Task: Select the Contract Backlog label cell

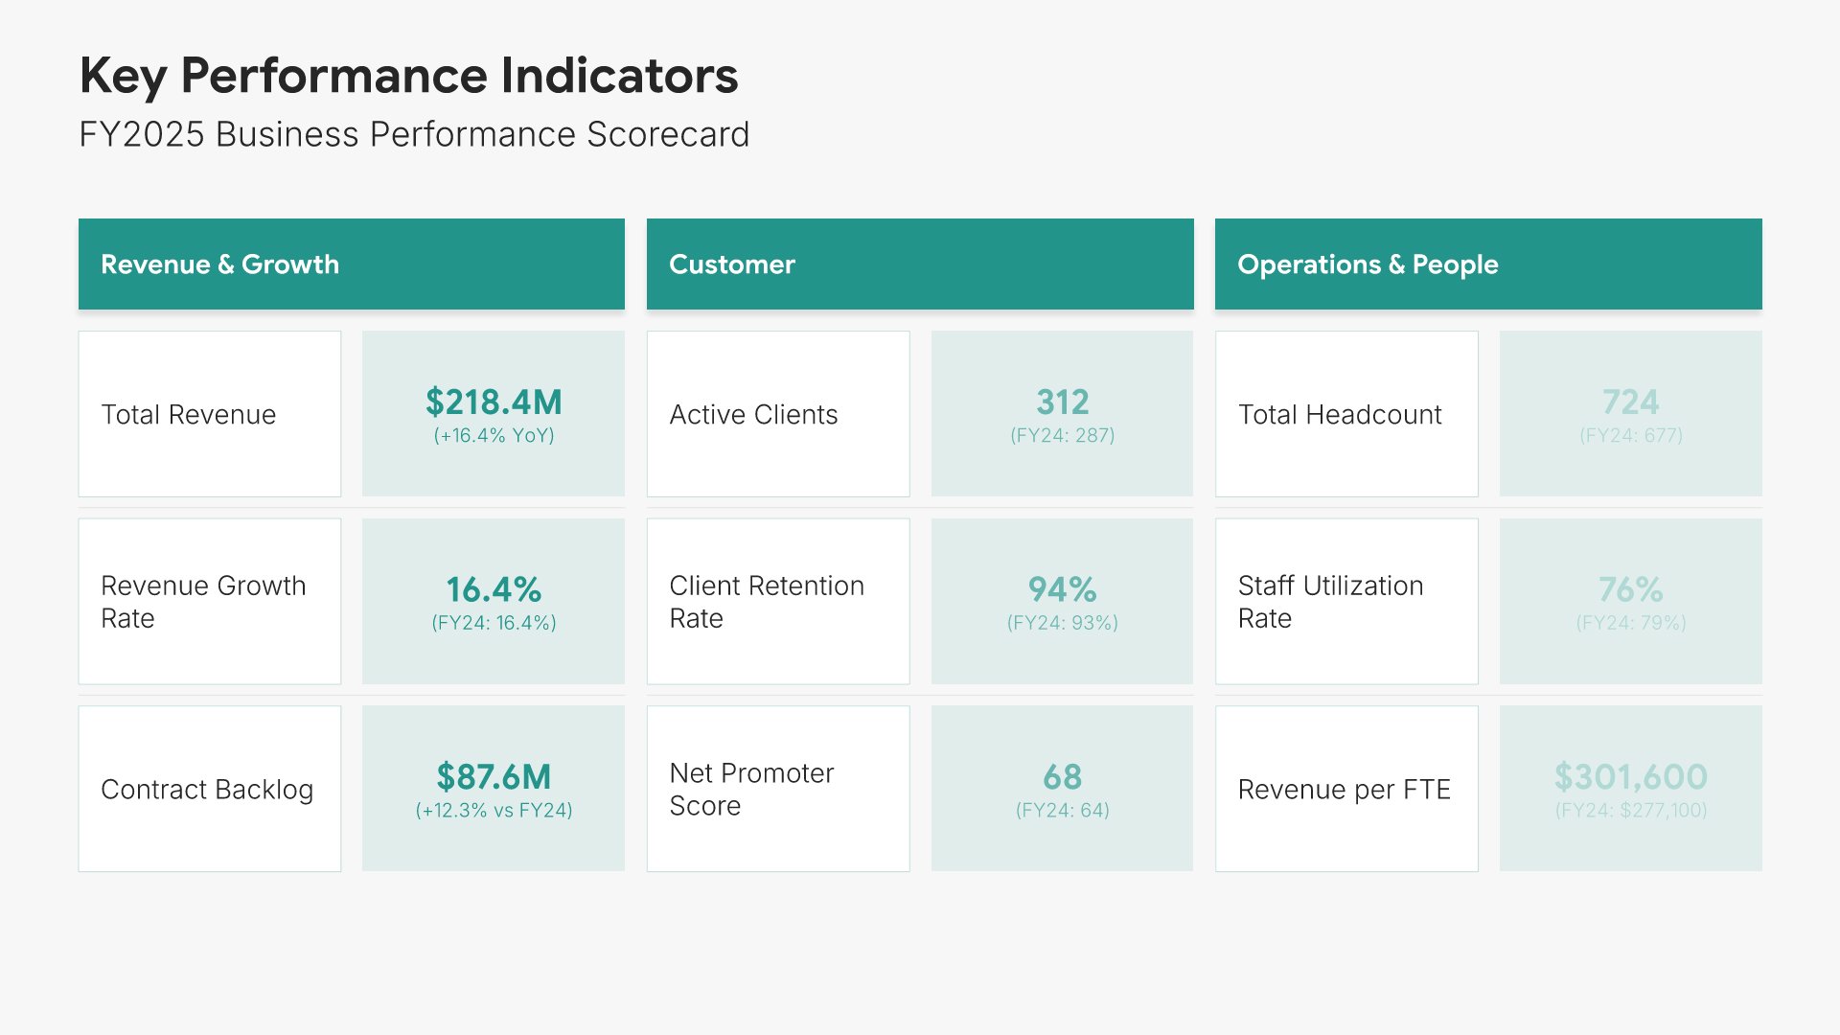Action: point(209,789)
